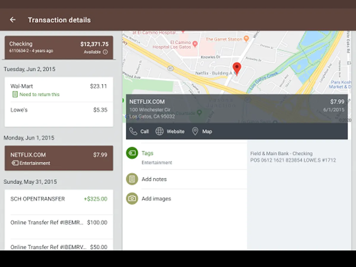Tap The Garret Station map marker

[x=246, y=39]
